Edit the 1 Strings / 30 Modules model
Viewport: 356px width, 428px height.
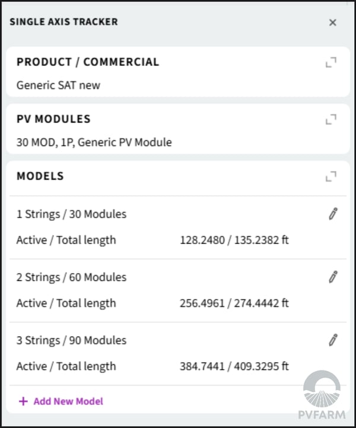(x=333, y=214)
